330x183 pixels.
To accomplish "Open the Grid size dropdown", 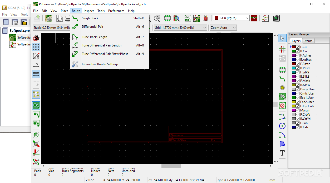I will tap(180, 27).
